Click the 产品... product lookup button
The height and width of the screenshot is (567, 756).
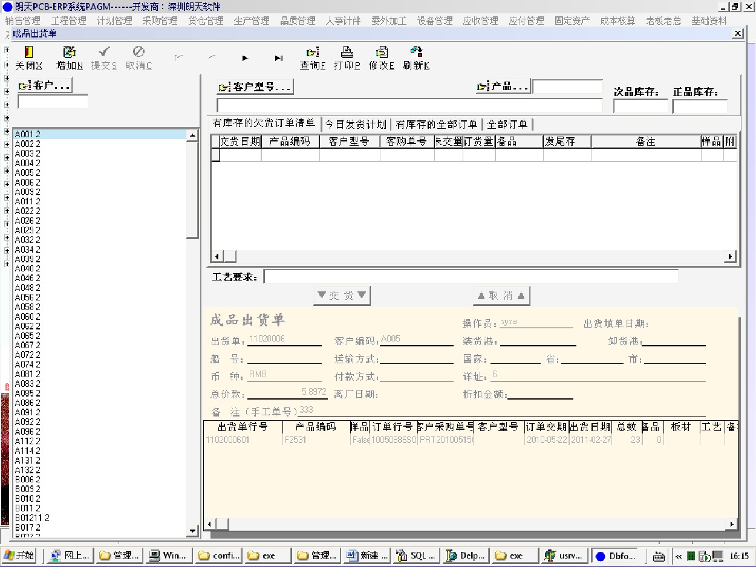[503, 87]
